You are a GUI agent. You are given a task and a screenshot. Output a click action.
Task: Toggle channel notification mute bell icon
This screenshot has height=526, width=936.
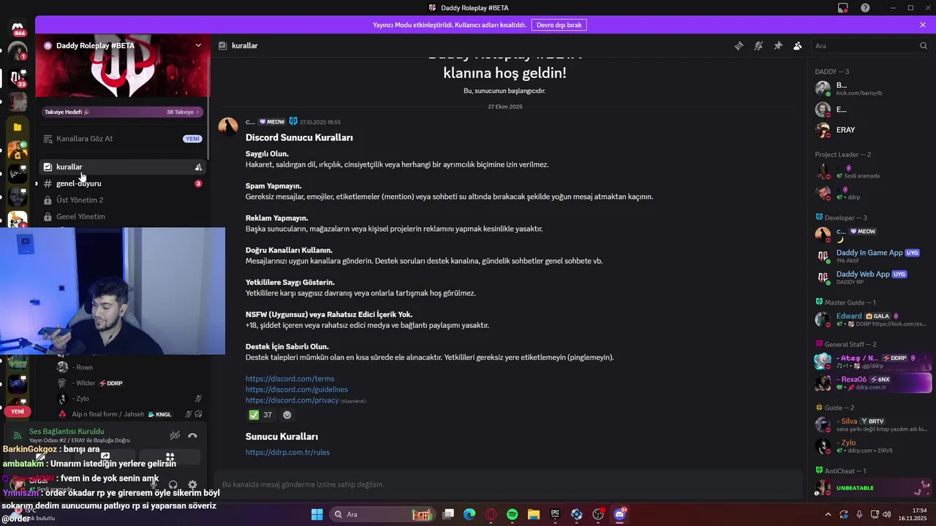click(x=758, y=45)
